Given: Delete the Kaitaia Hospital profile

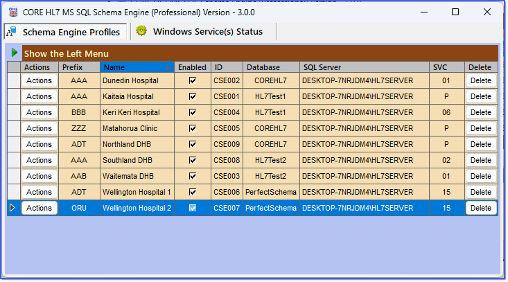Looking at the screenshot, I should pyautogui.click(x=481, y=96).
